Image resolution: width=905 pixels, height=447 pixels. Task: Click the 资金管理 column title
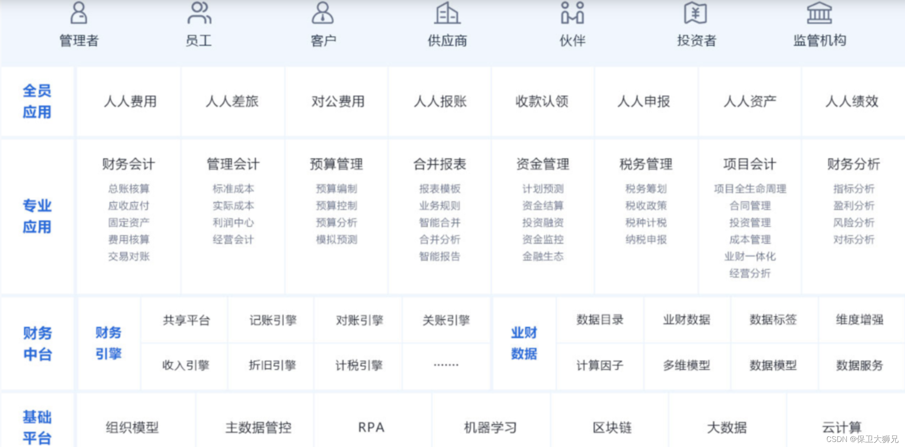(543, 164)
